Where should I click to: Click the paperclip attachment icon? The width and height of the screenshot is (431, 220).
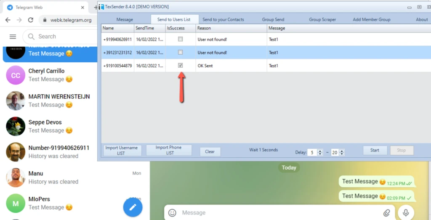click(387, 212)
